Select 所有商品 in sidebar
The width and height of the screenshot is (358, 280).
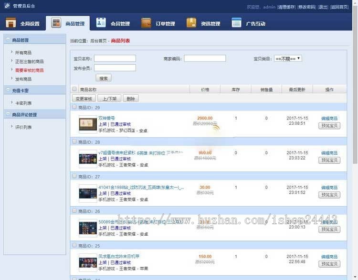[x=23, y=53]
